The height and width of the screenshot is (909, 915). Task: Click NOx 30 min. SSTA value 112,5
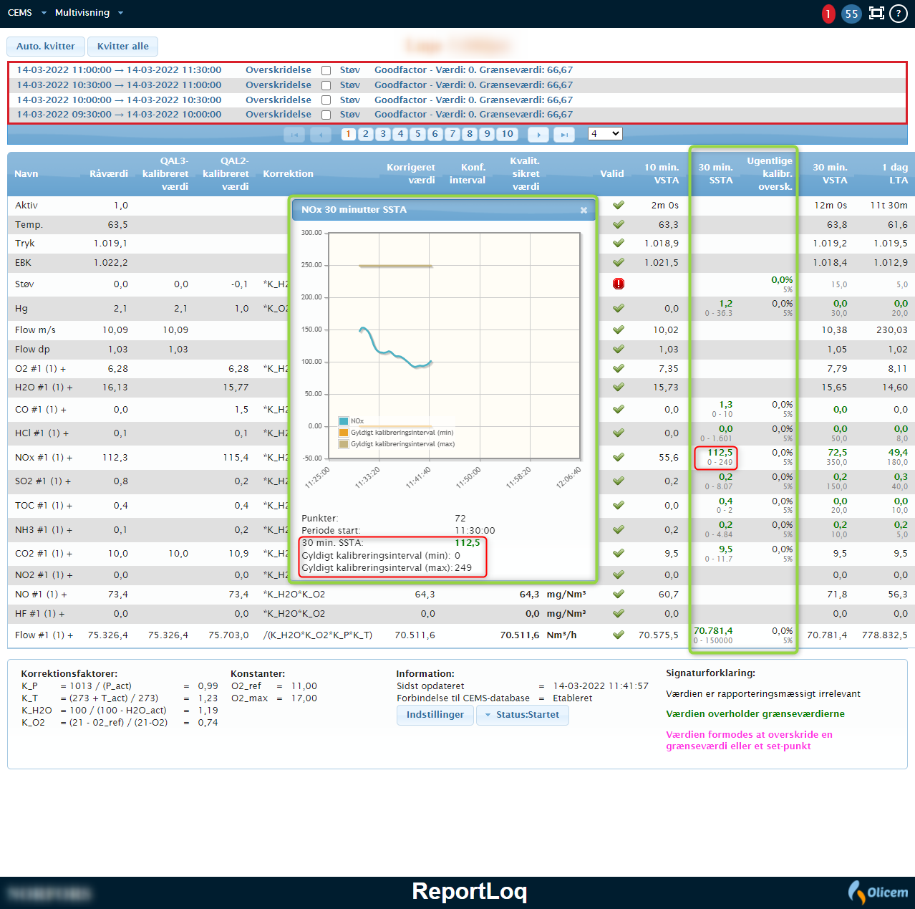(720, 453)
